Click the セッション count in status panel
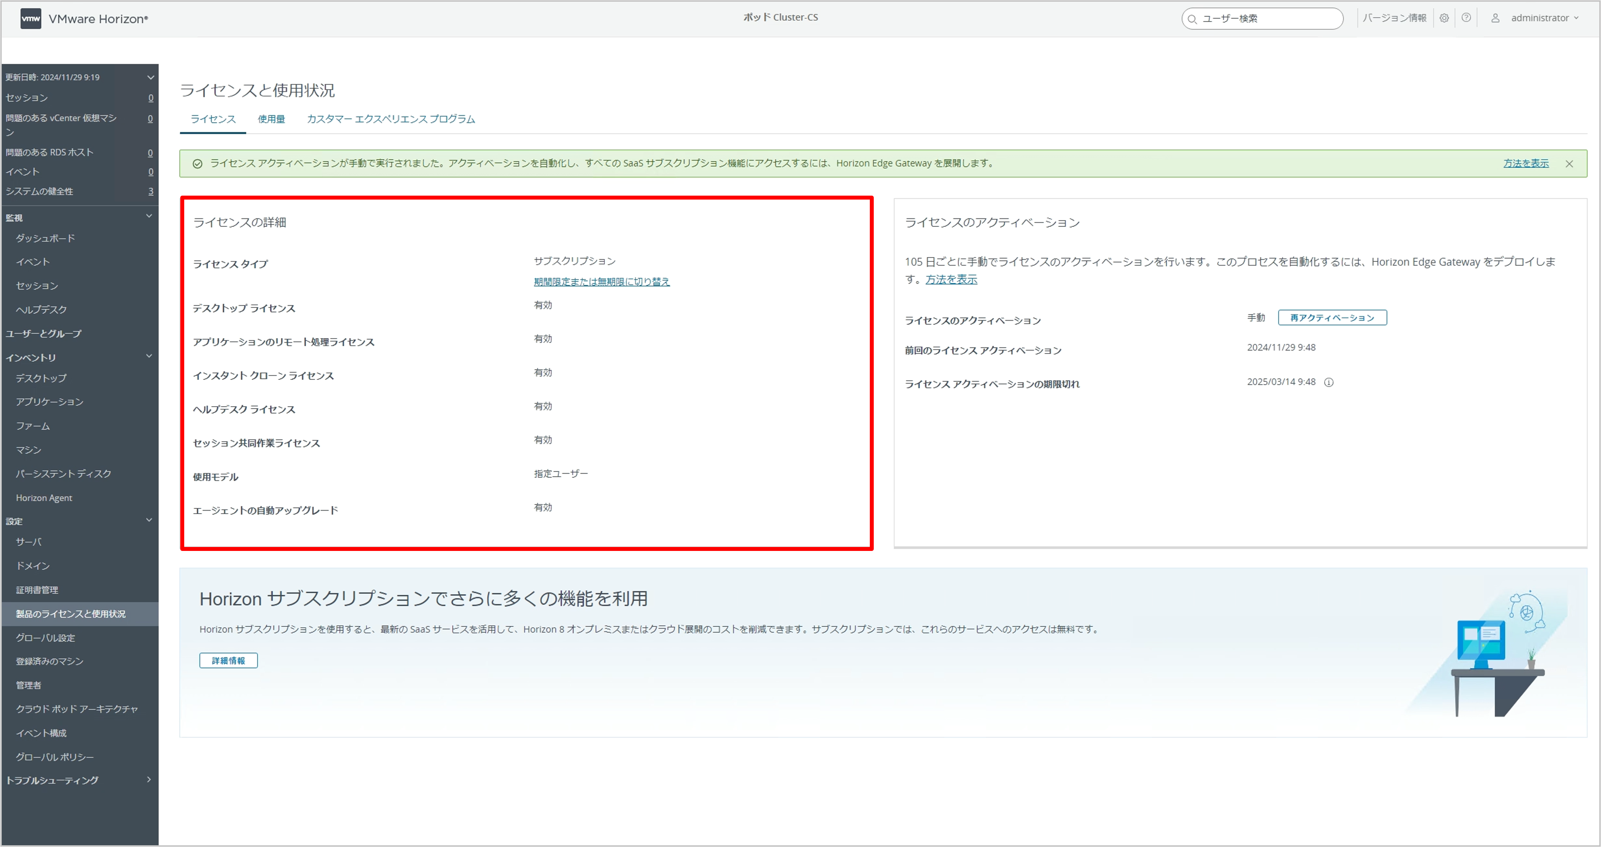Viewport: 1601px width, 847px height. tap(150, 97)
